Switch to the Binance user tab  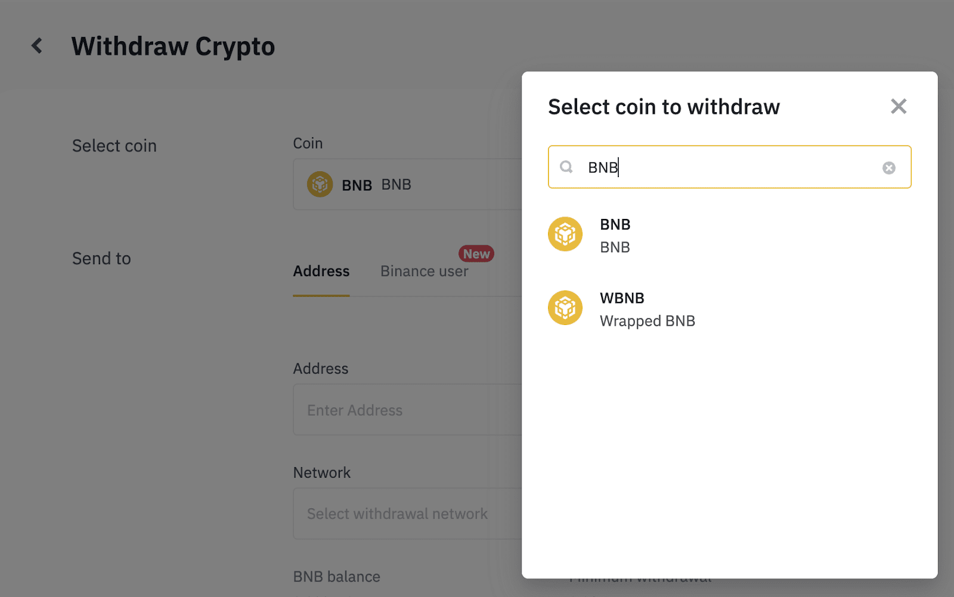coord(424,271)
